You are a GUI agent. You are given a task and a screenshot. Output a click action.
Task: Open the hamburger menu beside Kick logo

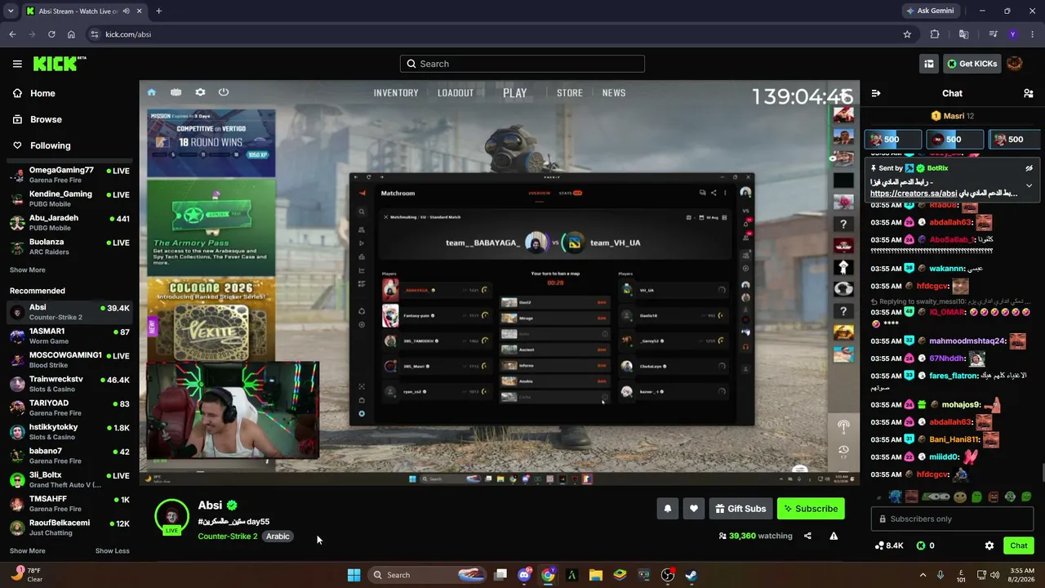[x=17, y=64]
